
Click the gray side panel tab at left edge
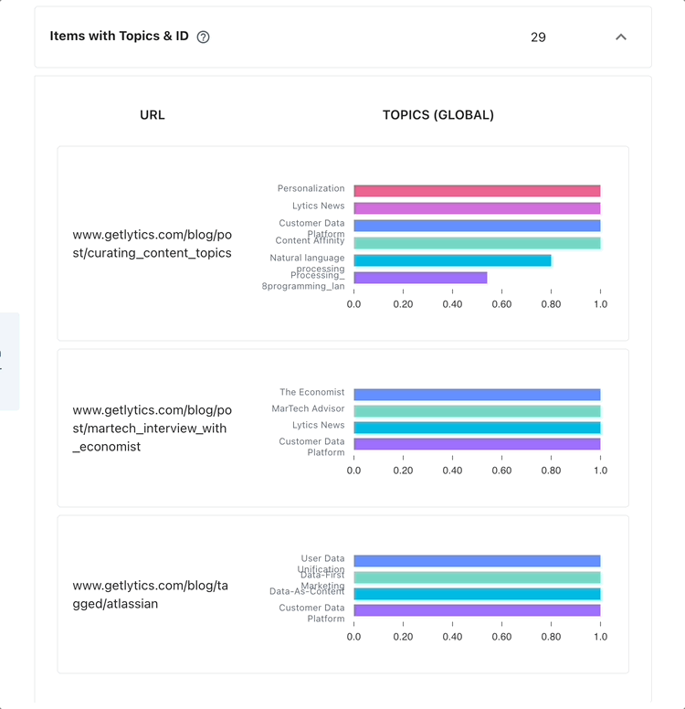9,361
